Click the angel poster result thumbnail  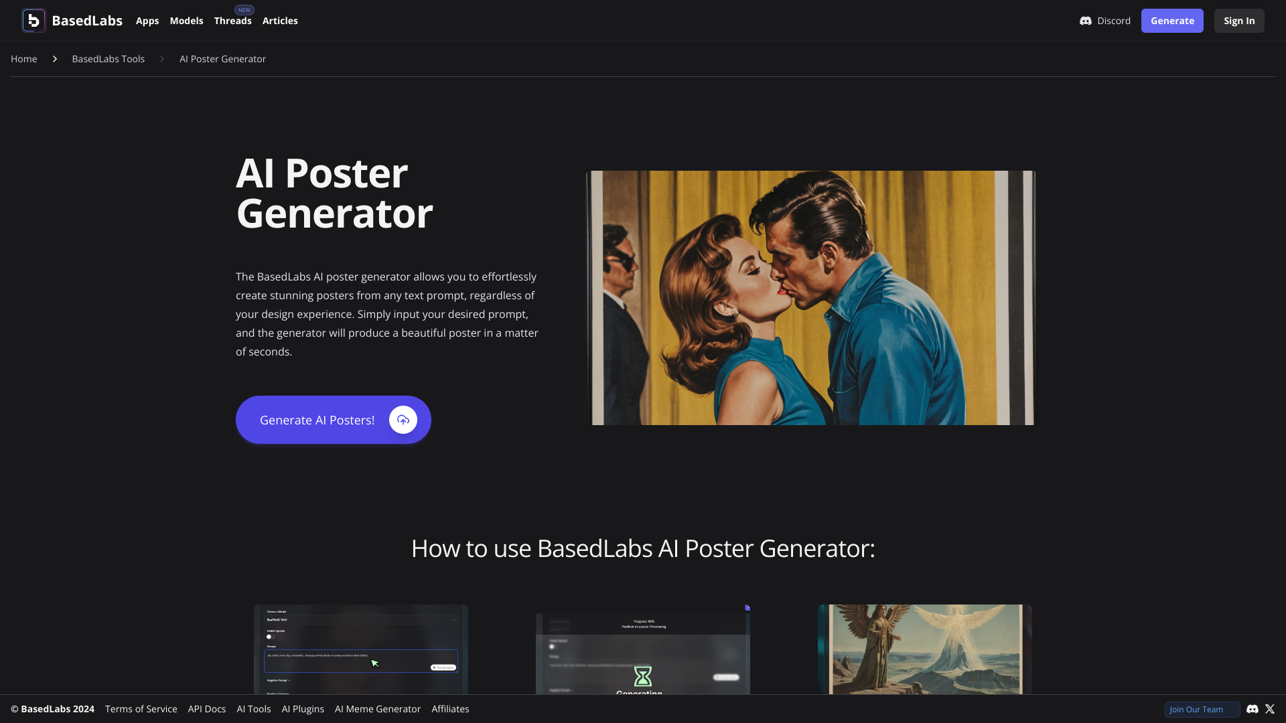(x=925, y=649)
